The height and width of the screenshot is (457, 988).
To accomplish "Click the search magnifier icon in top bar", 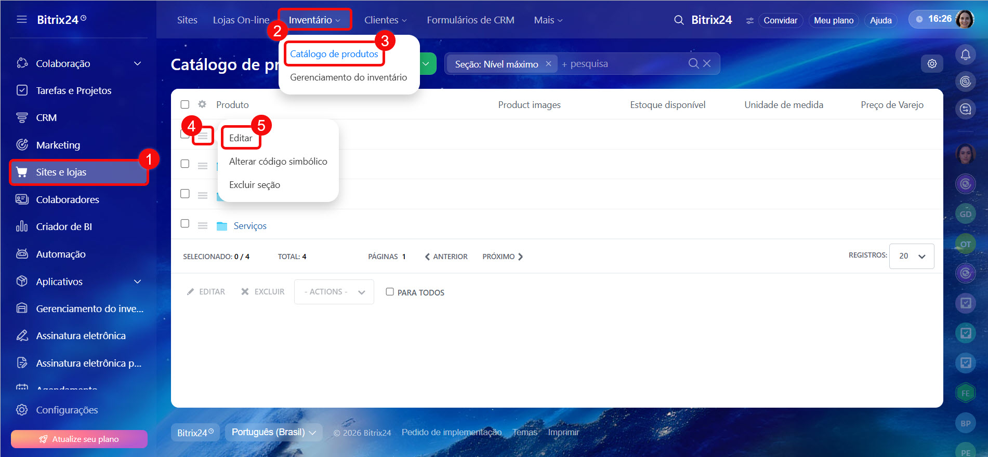I will point(678,20).
